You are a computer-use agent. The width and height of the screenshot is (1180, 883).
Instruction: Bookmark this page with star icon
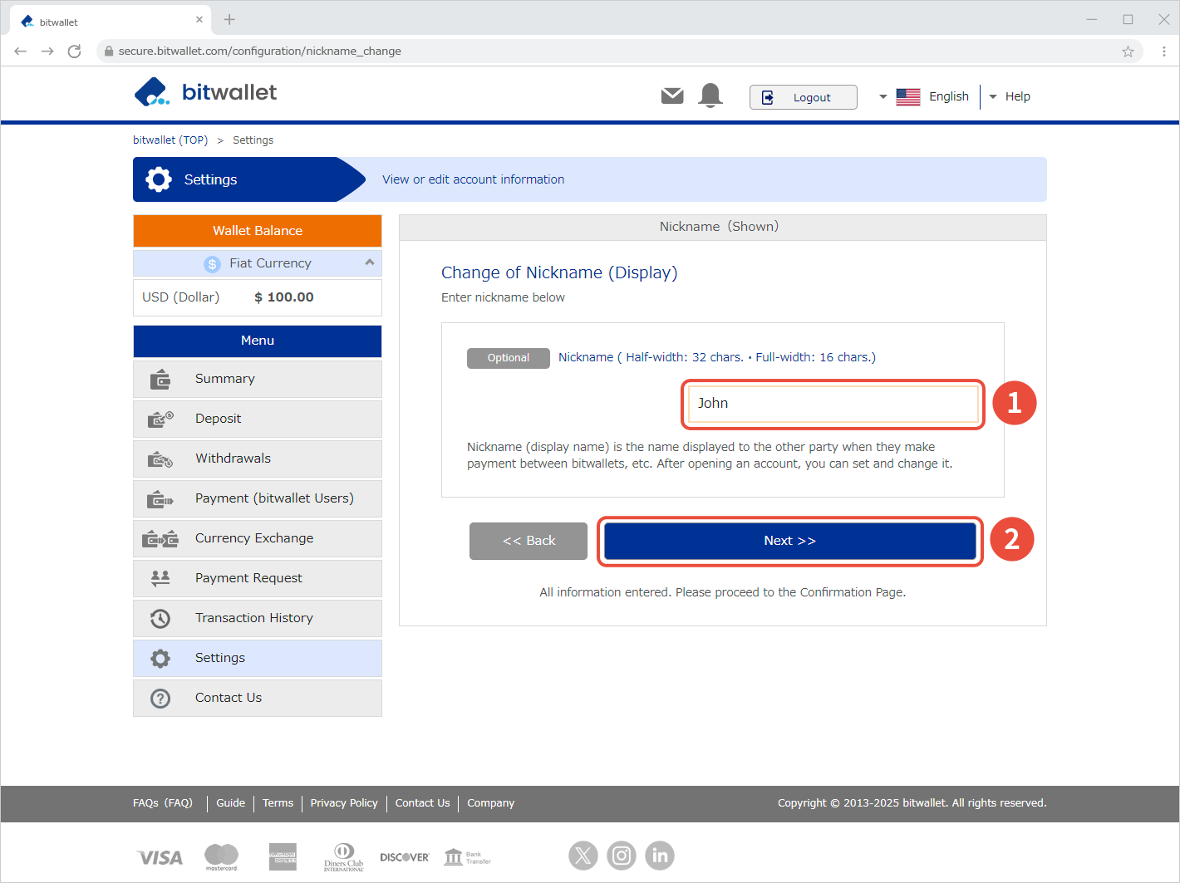click(x=1128, y=52)
